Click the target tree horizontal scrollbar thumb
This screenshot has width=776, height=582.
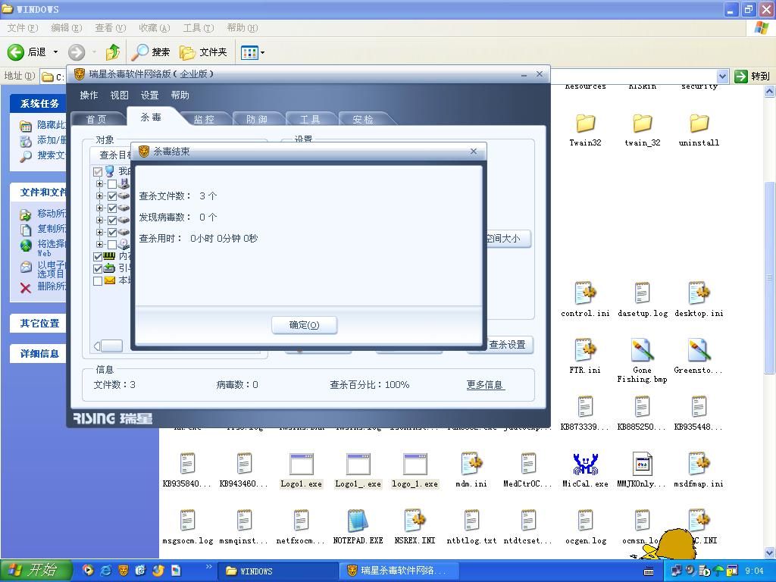[112, 346]
